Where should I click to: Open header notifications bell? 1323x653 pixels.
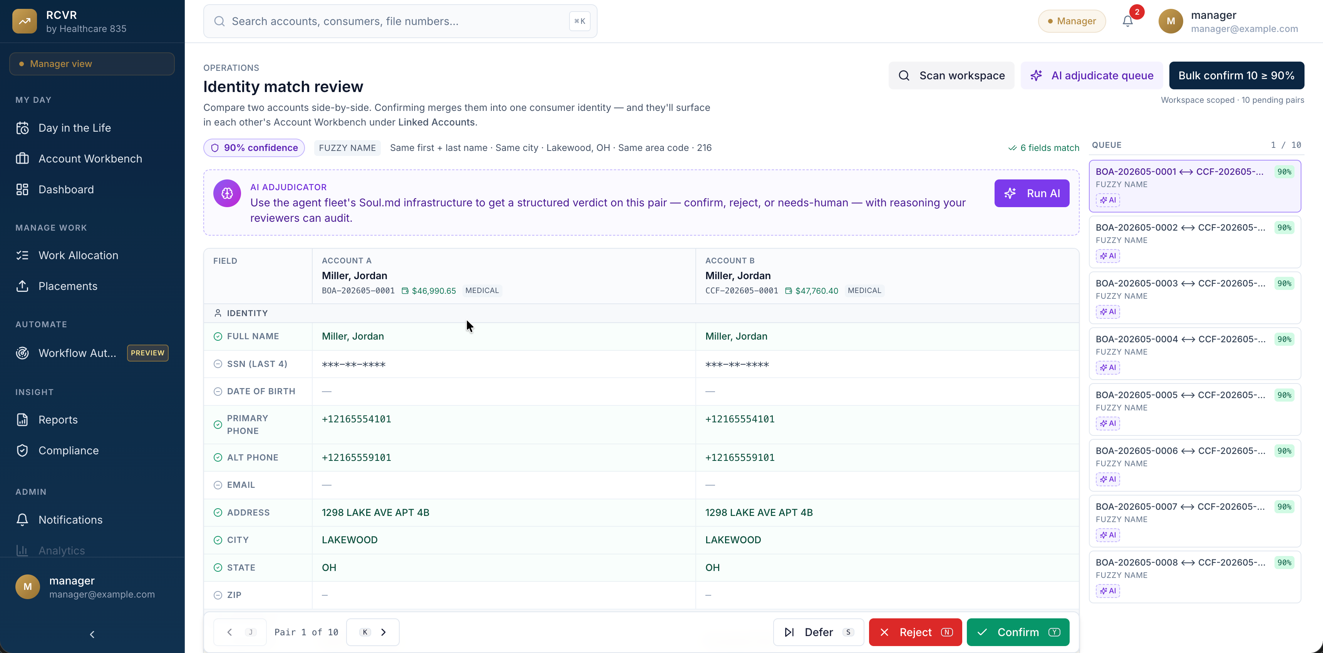point(1127,21)
